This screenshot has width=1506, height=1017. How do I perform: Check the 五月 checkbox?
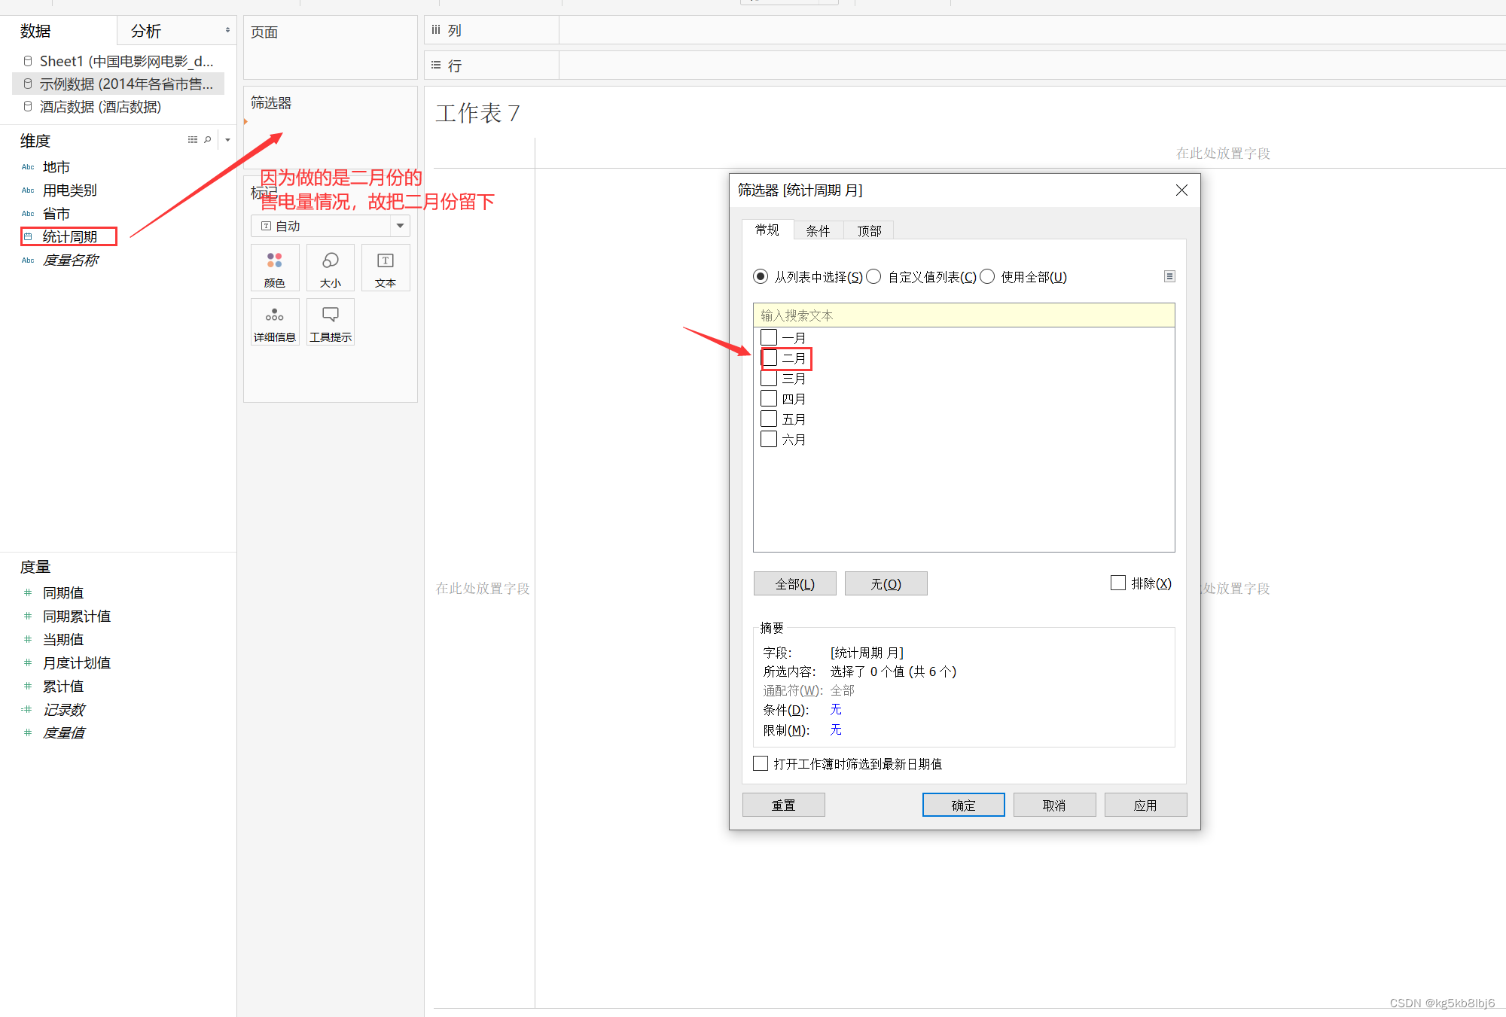click(769, 419)
